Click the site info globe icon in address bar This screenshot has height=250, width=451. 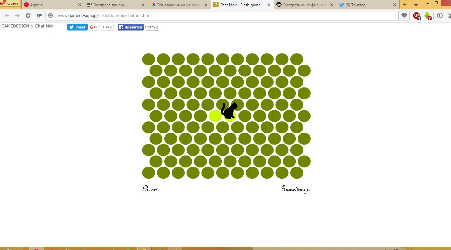coord(51,15)
